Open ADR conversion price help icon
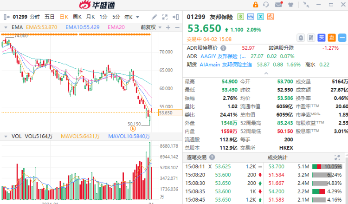This screenshot has width=348, height=204. 223,48
